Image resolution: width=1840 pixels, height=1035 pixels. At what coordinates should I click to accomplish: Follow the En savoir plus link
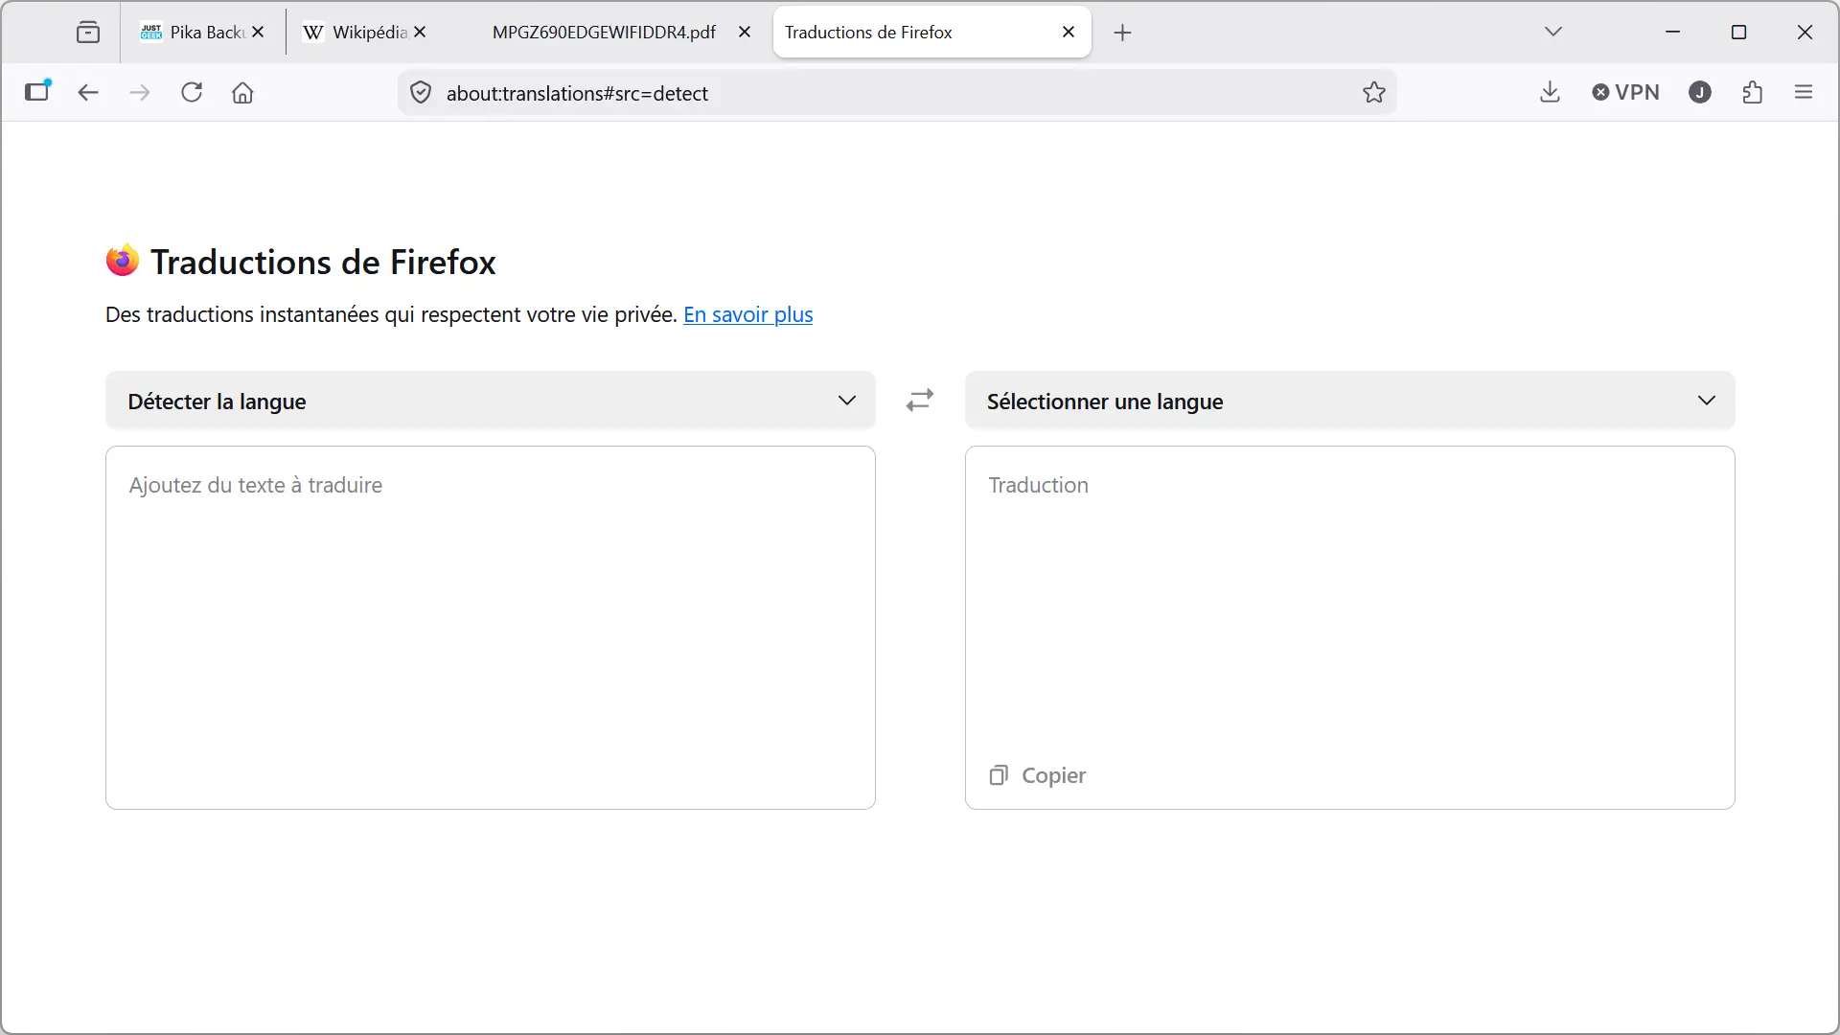[747, 314]
